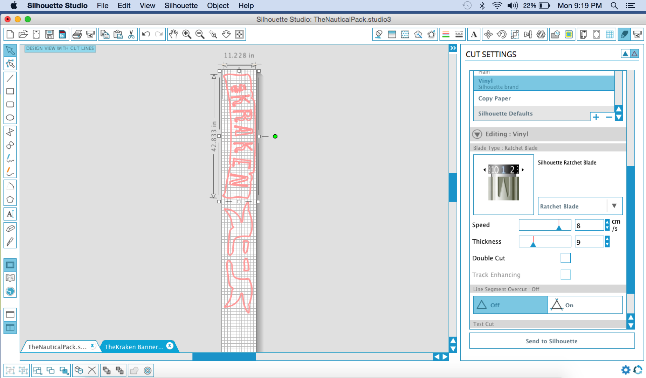Open the Cut Settings panel icon
Image resolution: width=646 pixels, height=378 pixels.
tap(624, 34)
